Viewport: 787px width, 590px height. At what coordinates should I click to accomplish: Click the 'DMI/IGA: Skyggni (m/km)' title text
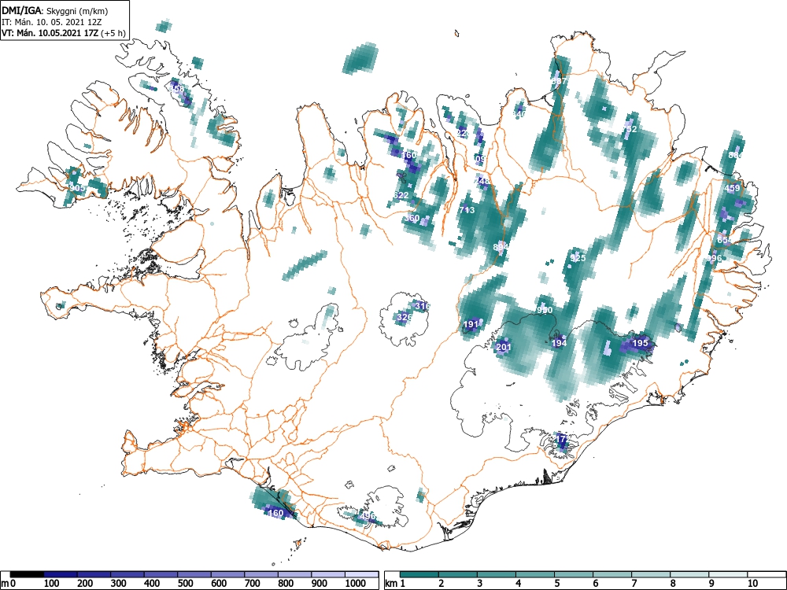tap(55, 11)
